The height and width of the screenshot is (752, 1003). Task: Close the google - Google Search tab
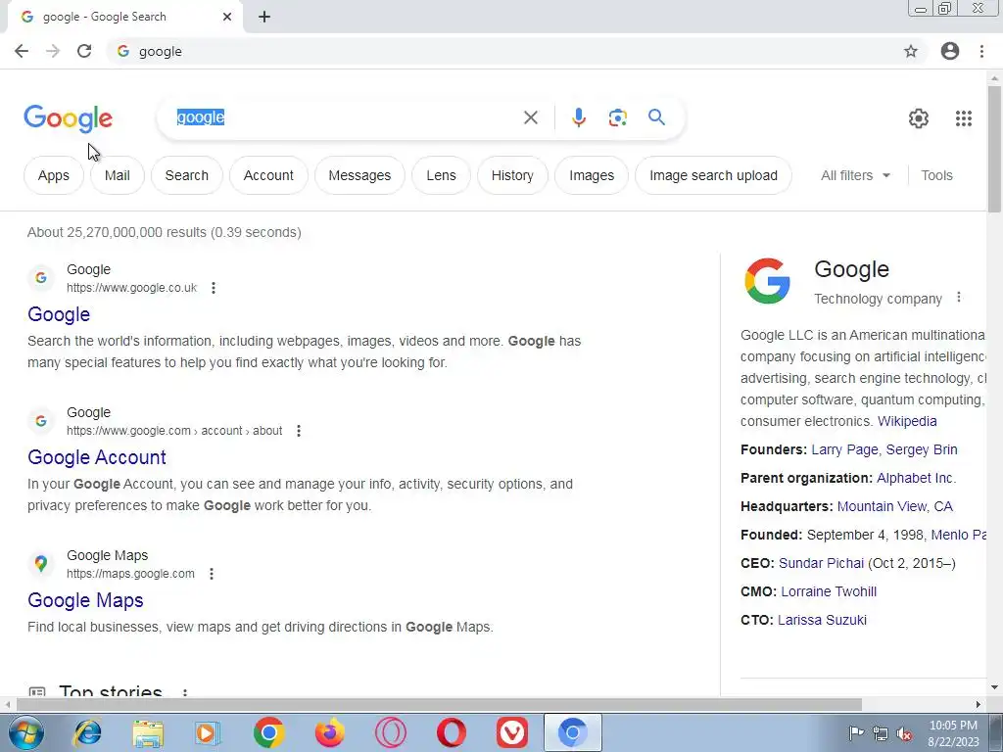click(227, 17)
